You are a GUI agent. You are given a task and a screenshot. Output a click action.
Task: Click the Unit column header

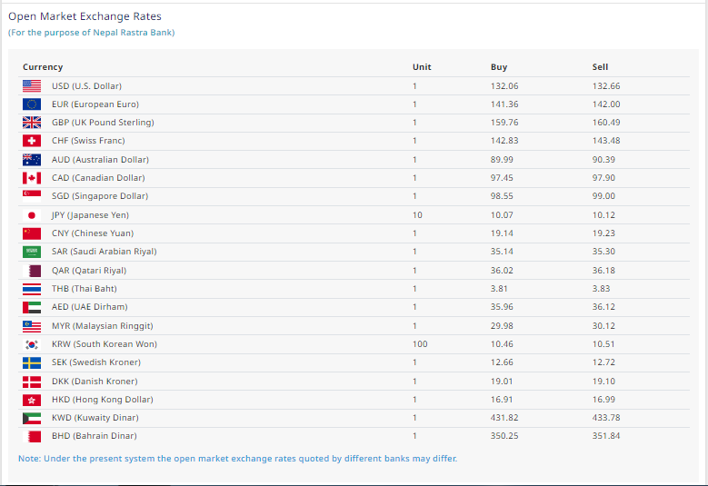(422, 67)
